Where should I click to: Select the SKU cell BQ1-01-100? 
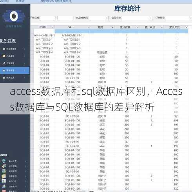(72, 57)
